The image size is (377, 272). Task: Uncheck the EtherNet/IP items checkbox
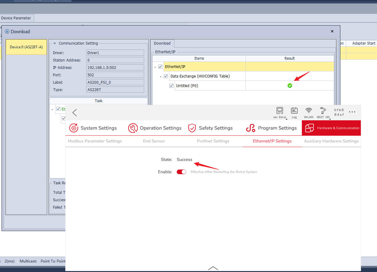pyautogui.click(x=160, y=66)
